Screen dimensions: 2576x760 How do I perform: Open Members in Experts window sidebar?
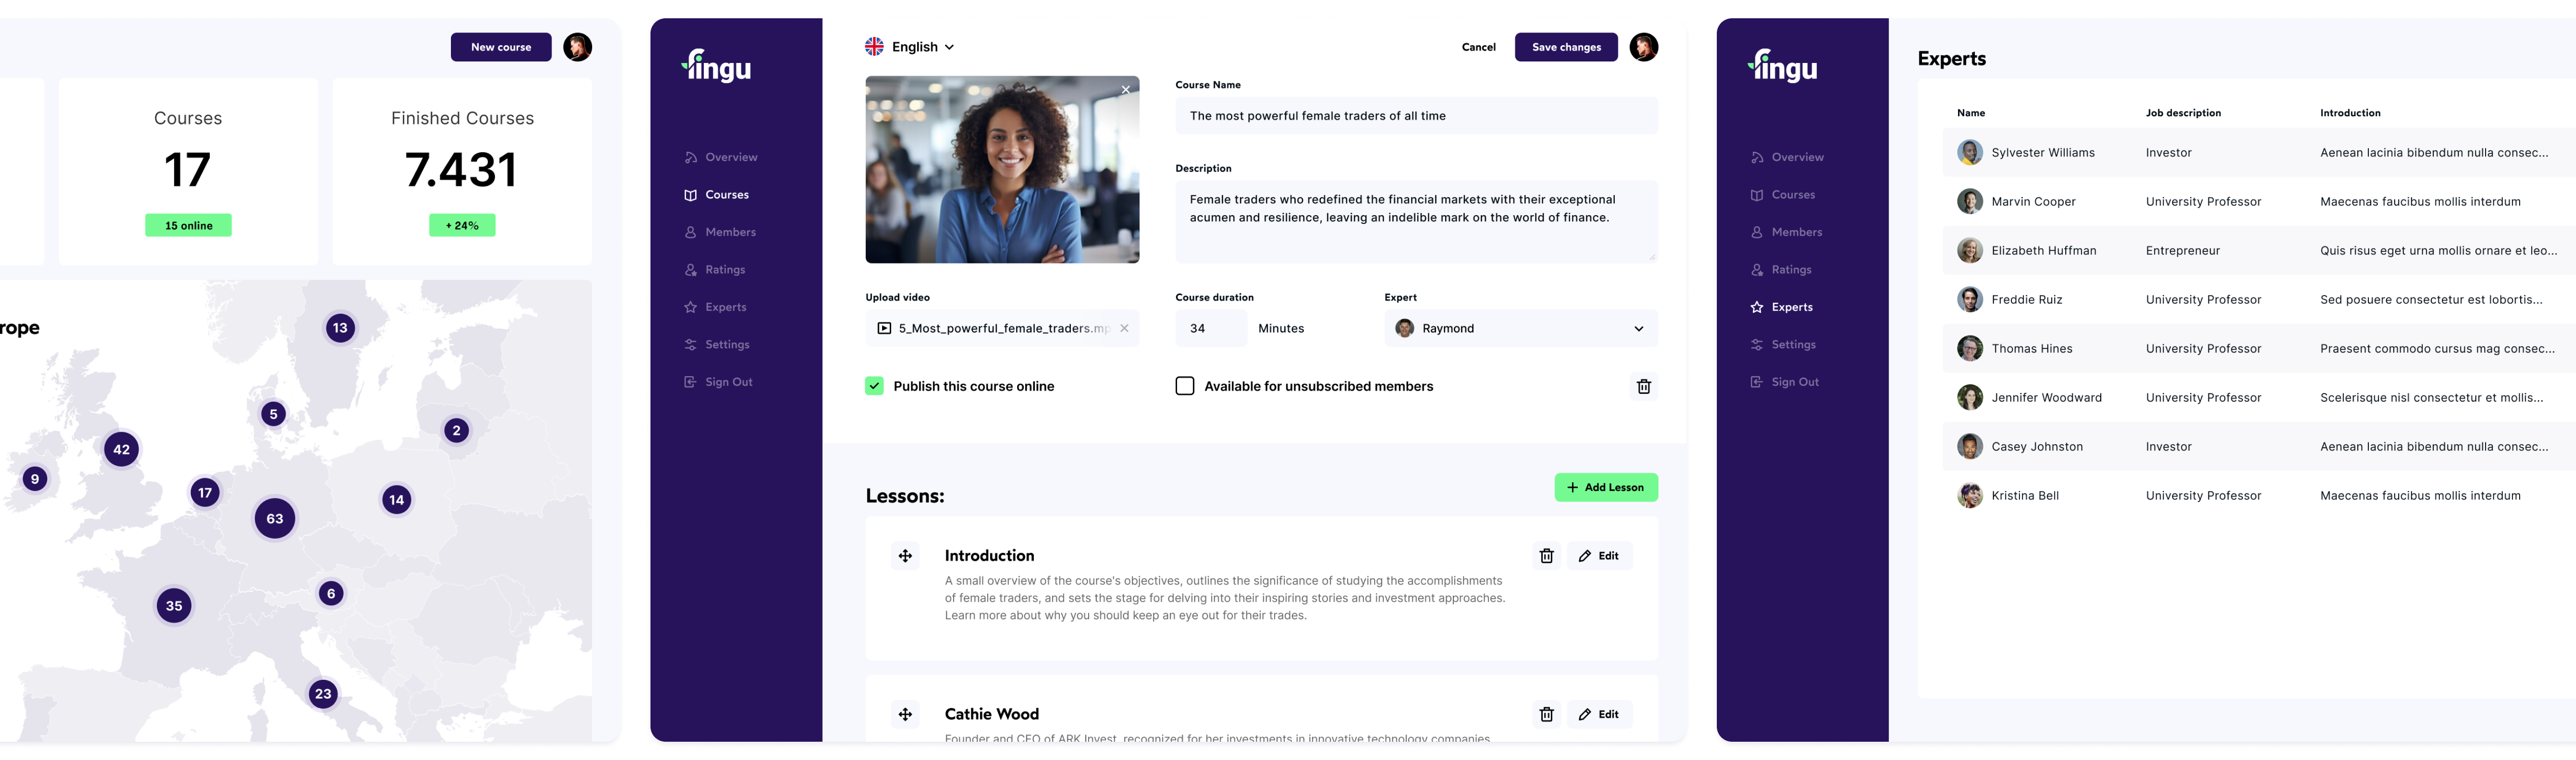pyautogui.click(x=1786, y=232)
